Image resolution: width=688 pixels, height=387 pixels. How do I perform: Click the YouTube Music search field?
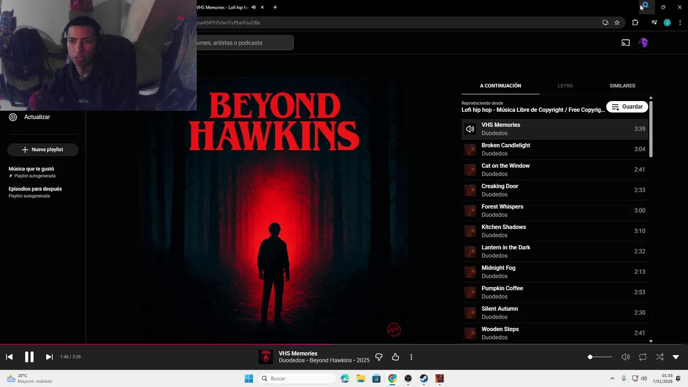point(245,42)
